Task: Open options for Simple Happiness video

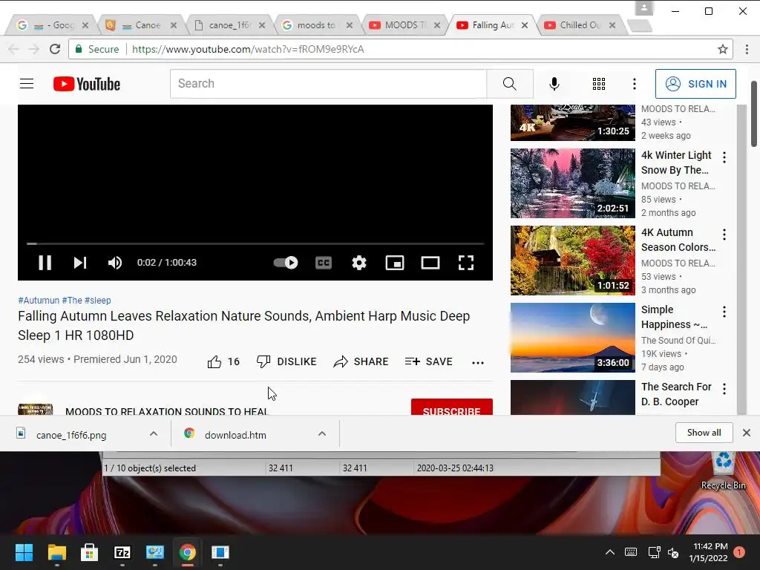Action: point(724,312)
